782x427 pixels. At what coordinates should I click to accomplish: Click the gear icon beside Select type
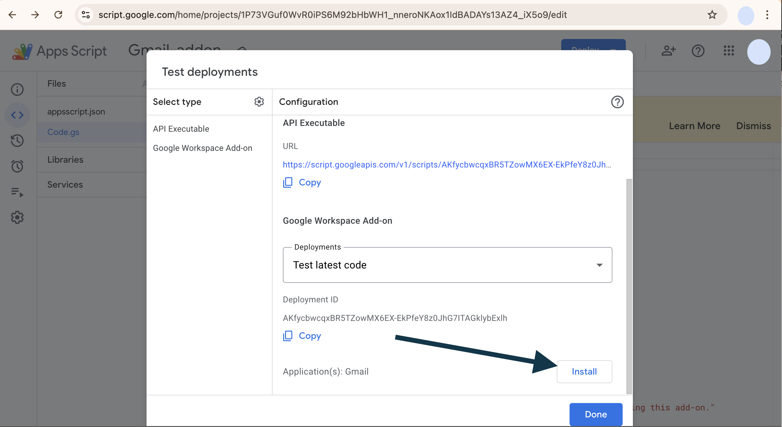point(259,102)
